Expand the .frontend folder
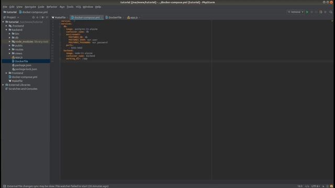 (6, 26)
